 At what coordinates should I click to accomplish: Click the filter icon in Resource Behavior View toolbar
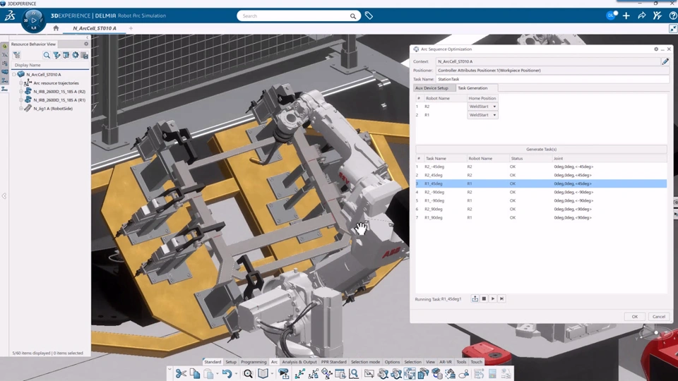(x=56, y=55)
